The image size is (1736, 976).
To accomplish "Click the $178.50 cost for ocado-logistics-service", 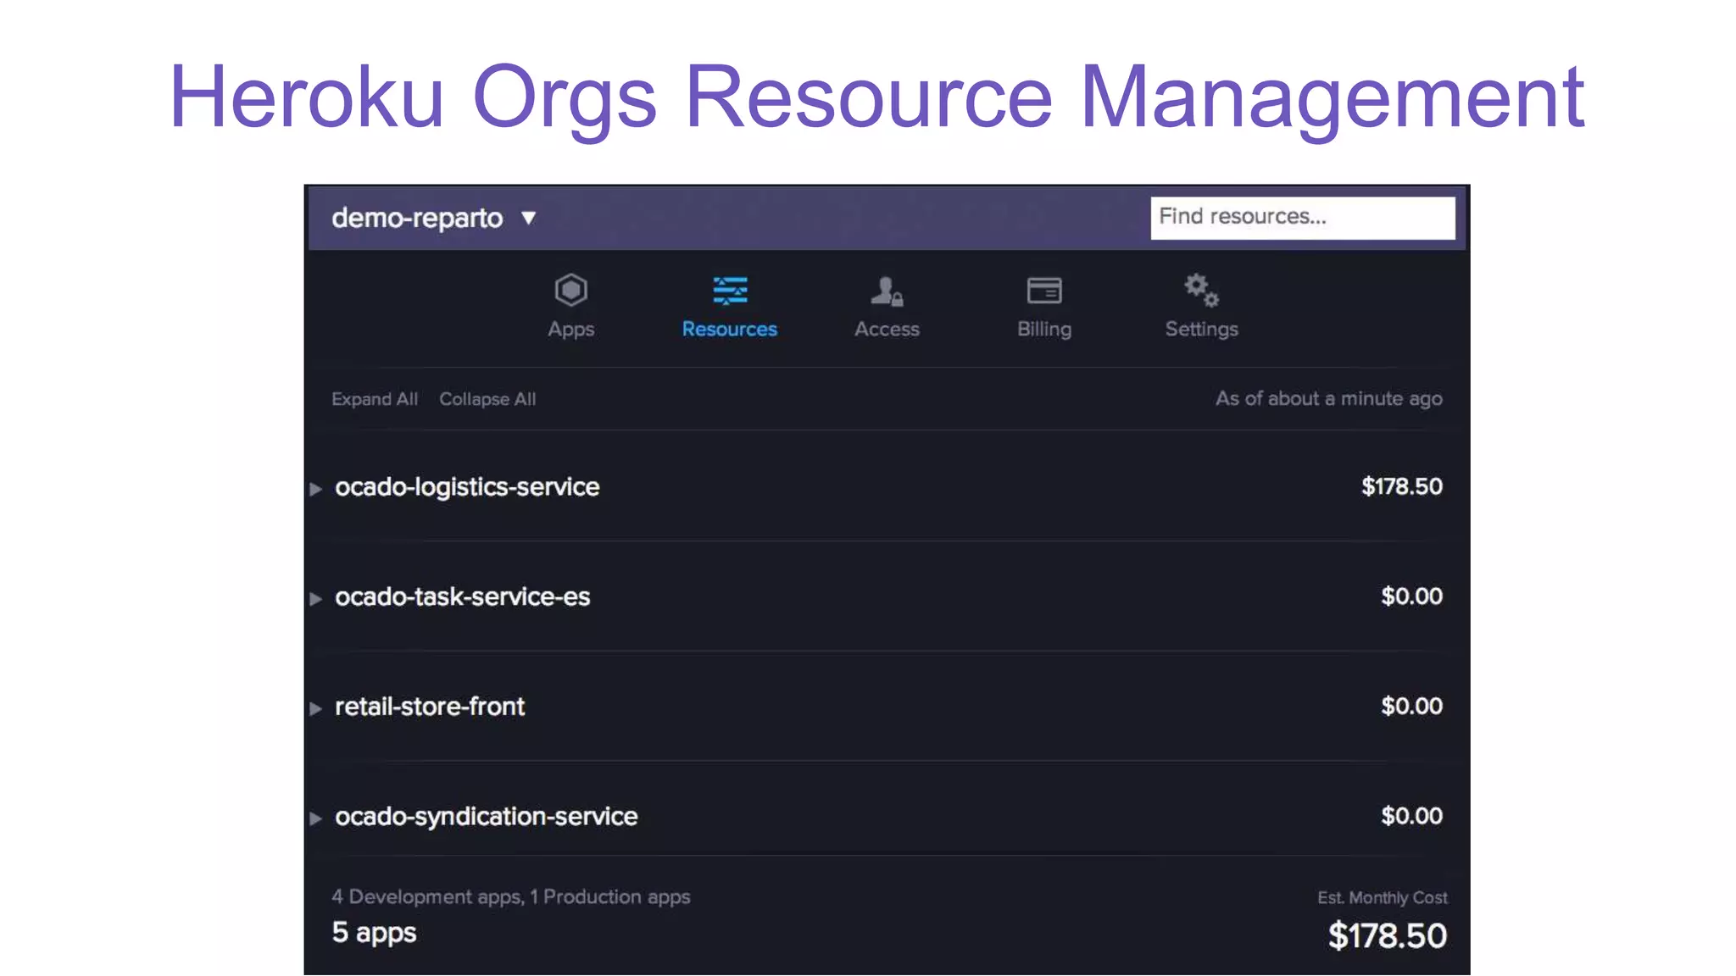I will coord(1402,487).
